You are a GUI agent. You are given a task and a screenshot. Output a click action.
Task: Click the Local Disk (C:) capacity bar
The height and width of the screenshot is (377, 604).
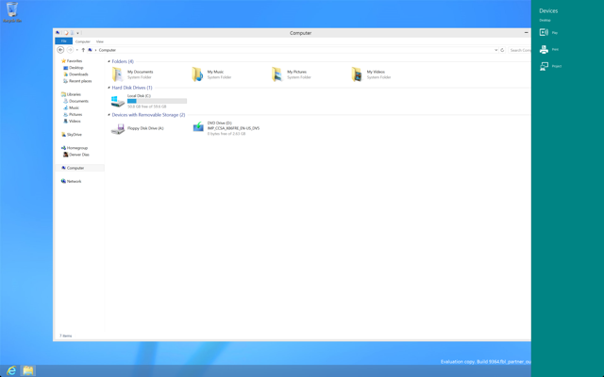coord(158,101)
